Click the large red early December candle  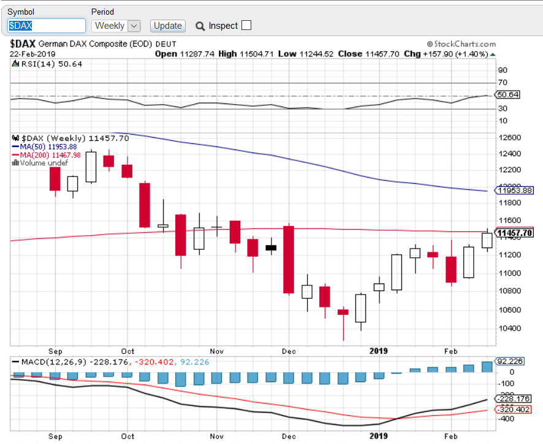point(288,260)
